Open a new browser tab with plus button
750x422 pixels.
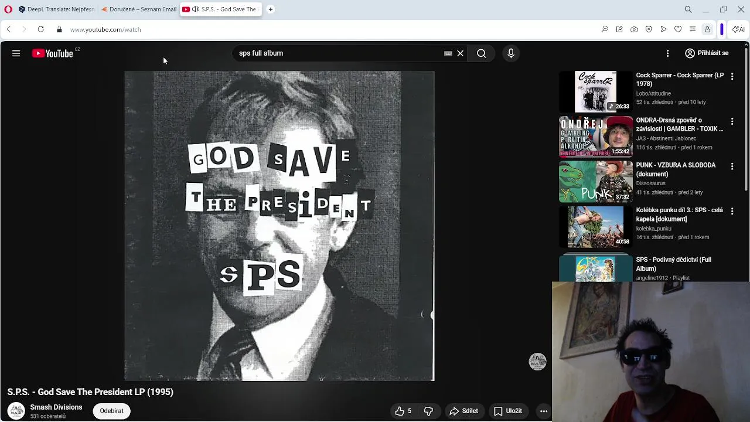tap(271, 9)
